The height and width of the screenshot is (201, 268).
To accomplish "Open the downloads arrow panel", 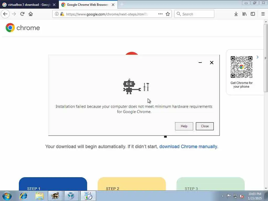I will (236, 14).
